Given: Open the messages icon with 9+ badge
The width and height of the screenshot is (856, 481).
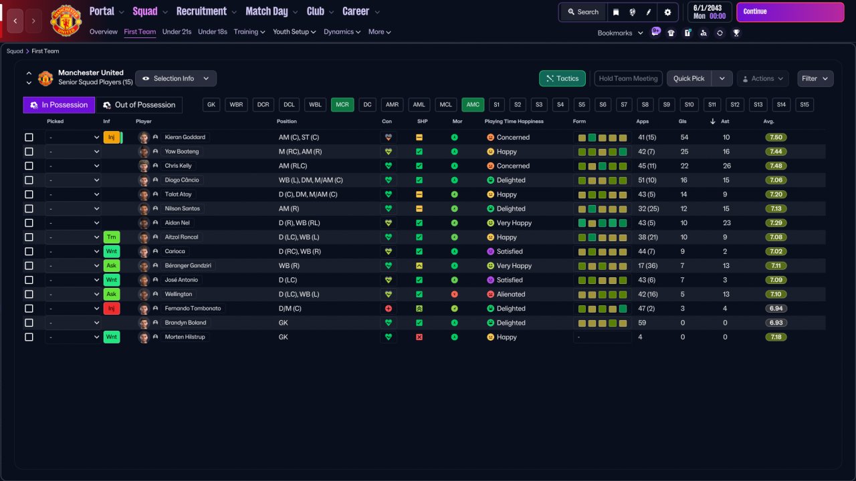Looking at the screenshot, I should 655,32.
